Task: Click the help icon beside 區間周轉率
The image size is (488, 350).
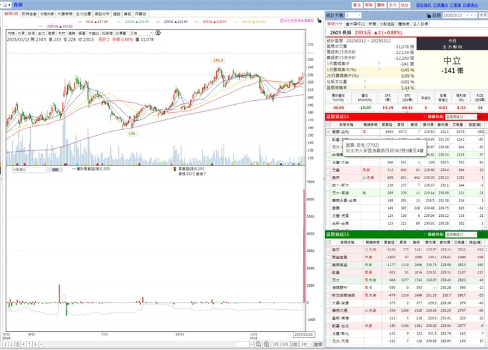Action: pyautogui.click(x=364, y=88)
